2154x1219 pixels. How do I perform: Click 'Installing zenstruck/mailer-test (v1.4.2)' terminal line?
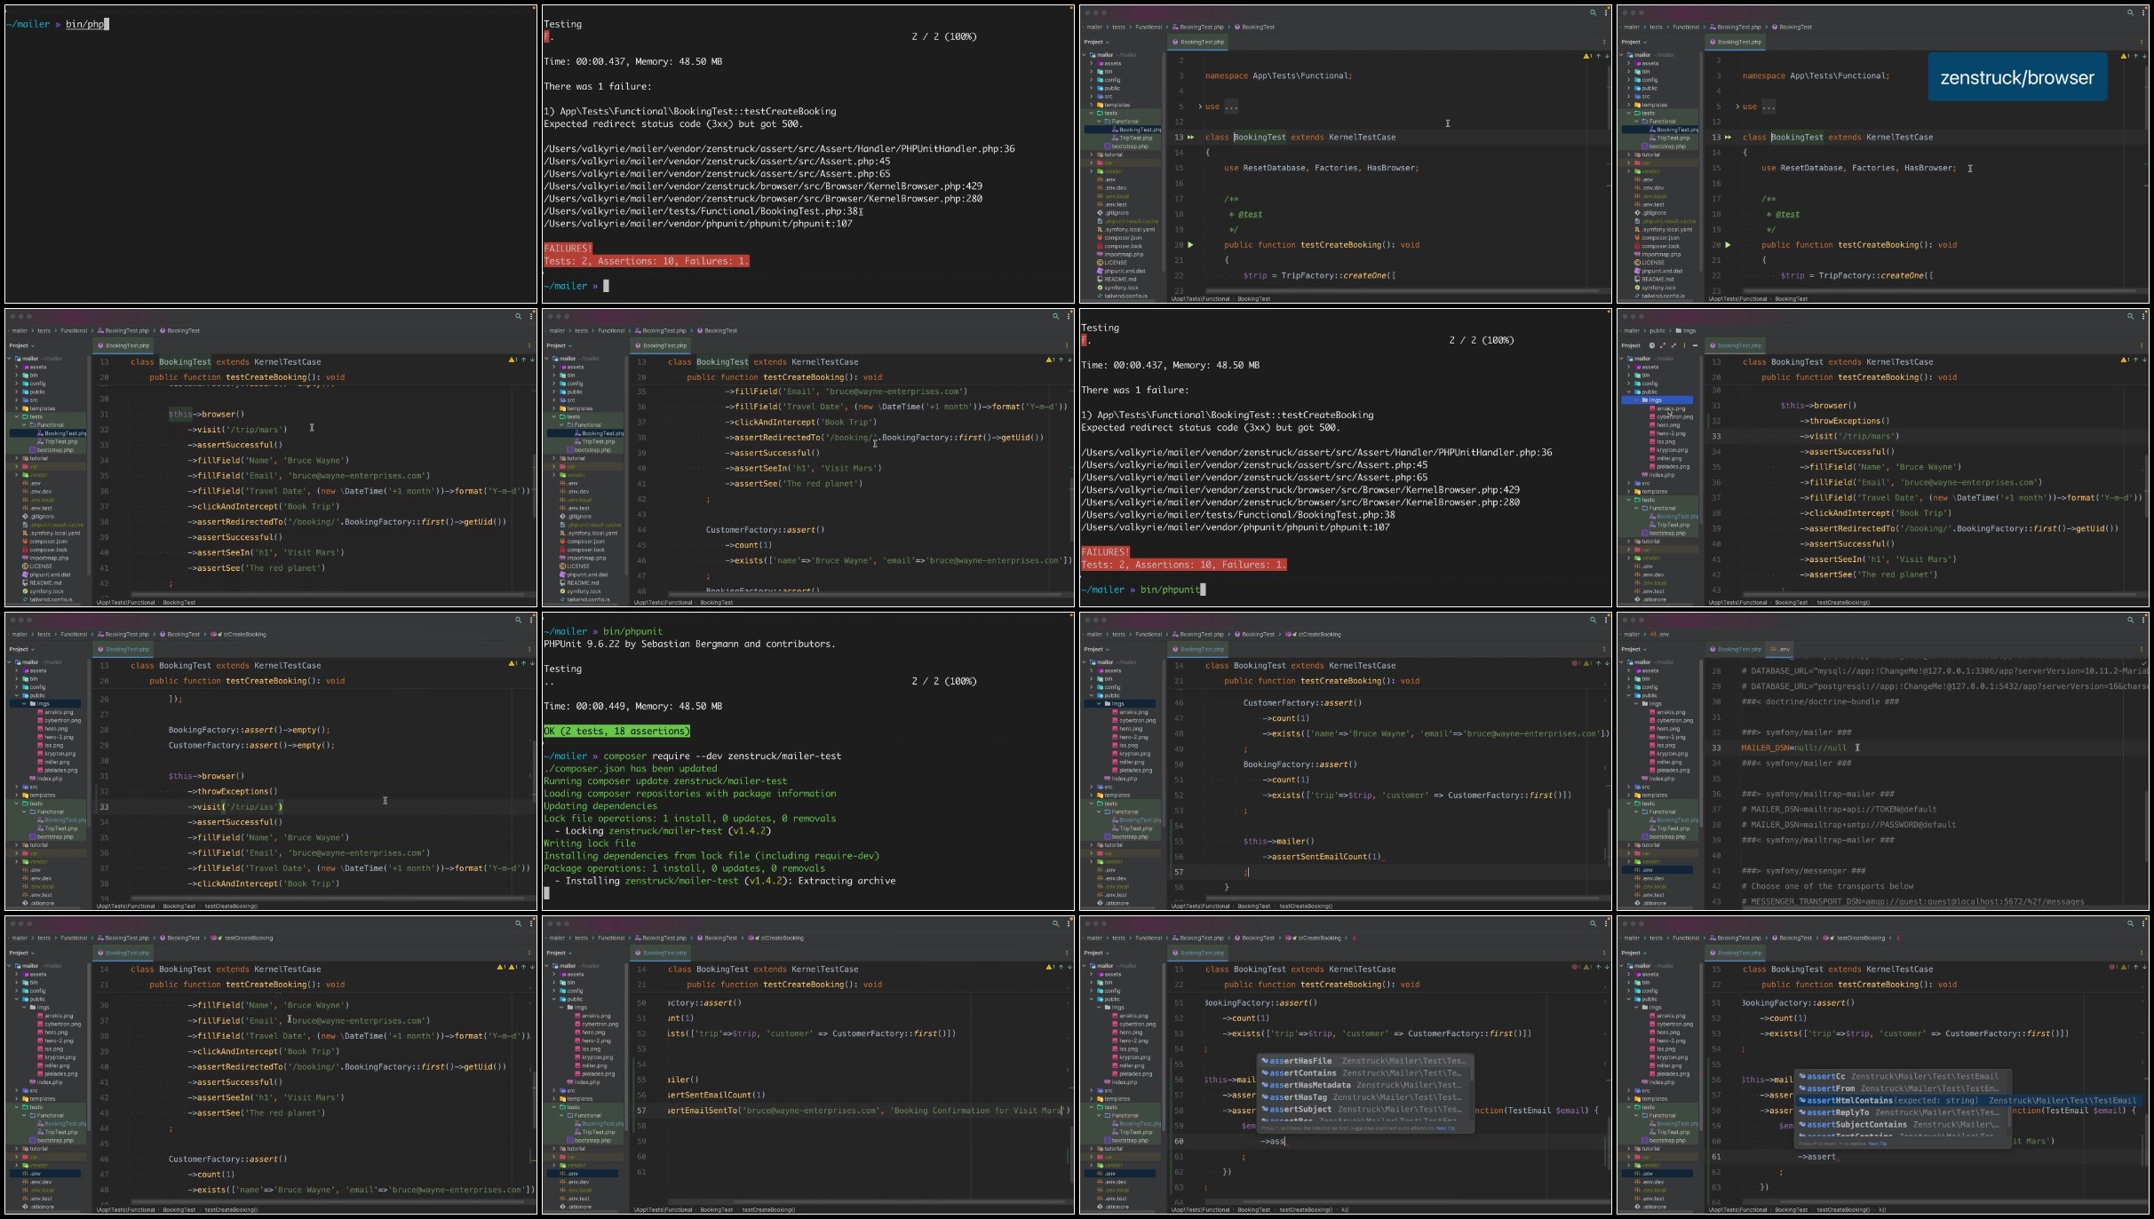pos(723,881)
